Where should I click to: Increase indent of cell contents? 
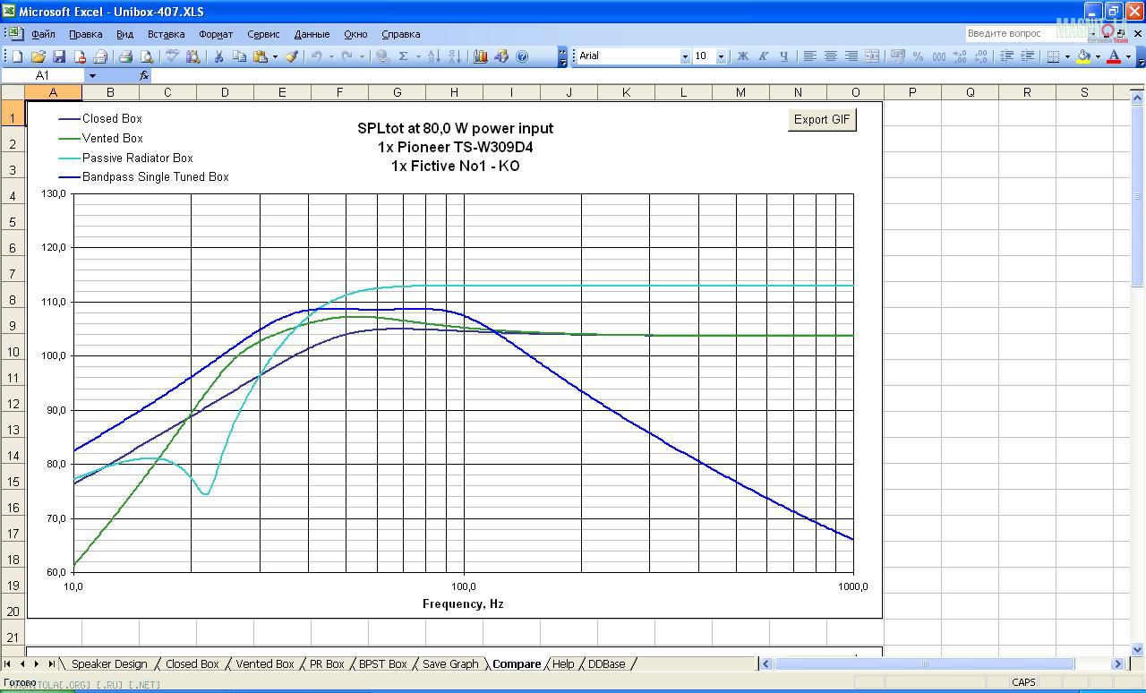click(x=1028, y=56)
